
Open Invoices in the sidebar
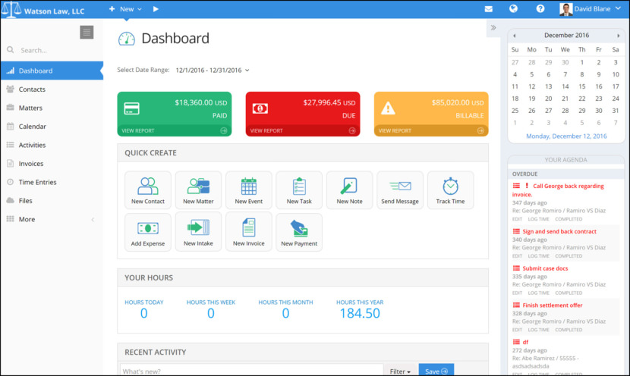52,163
